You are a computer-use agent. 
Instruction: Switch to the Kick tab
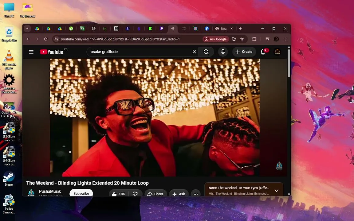150,29
